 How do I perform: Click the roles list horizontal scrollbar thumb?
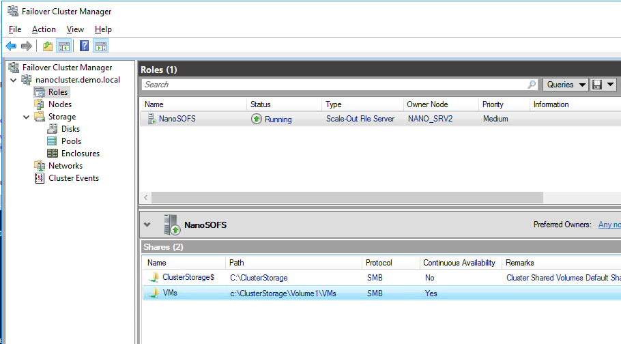click(347, 197)
